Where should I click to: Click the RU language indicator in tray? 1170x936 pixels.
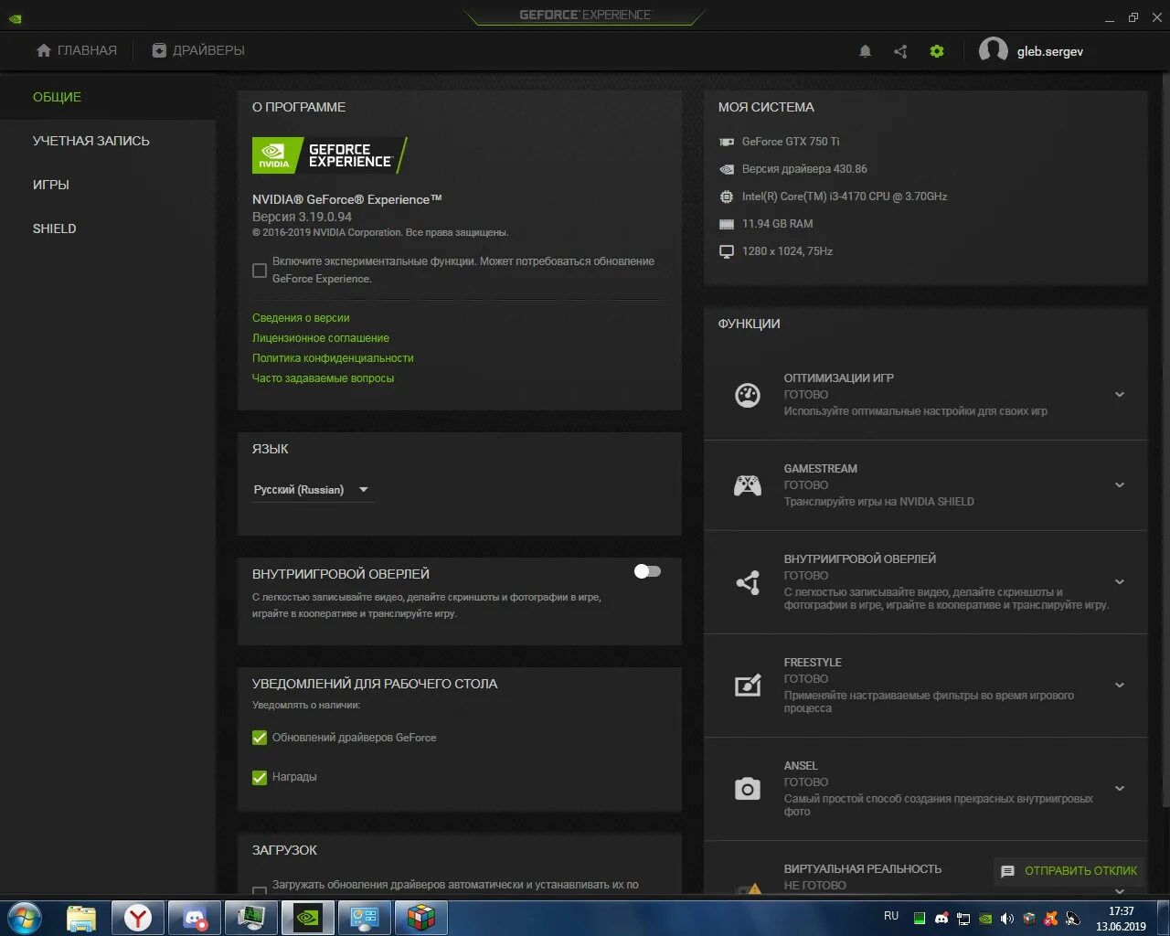point(891,916)
